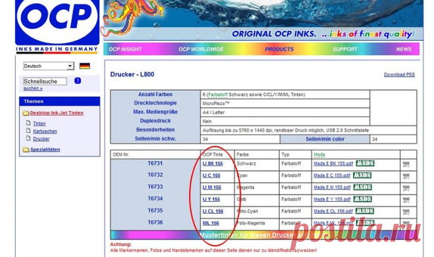
Task: Click the blue question mark help icon
Action: tap(78, 81)
